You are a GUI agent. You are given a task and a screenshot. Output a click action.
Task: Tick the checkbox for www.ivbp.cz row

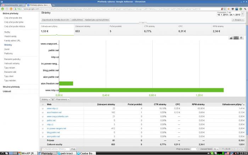coord(43,109)
